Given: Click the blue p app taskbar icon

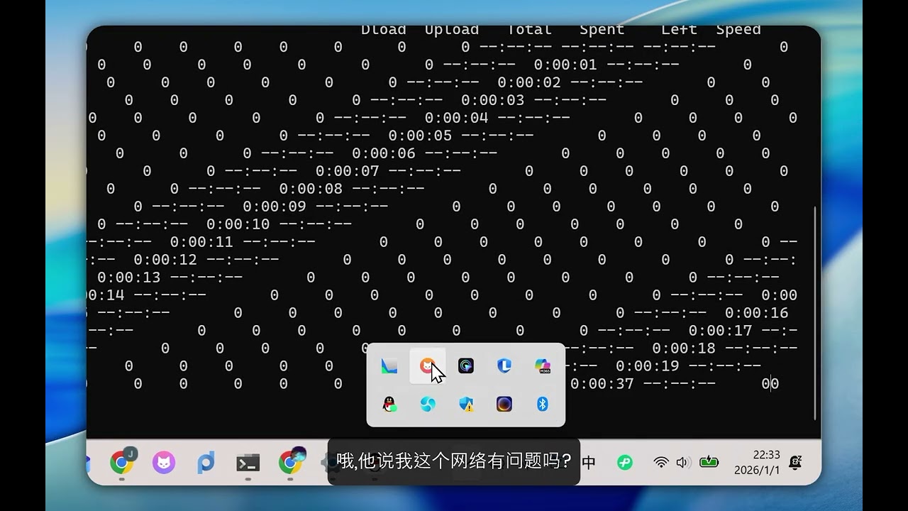Looking at the screenshot, I should point(206,463).
